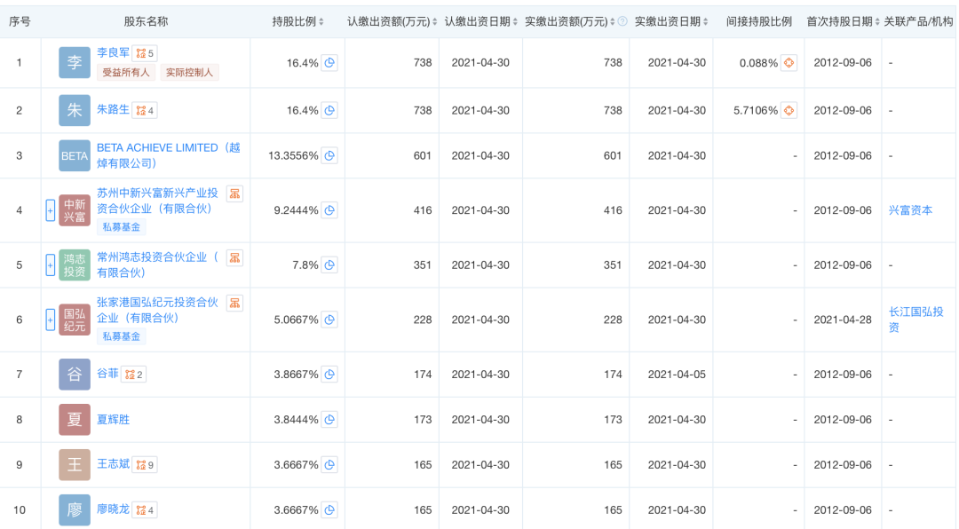Open shareholding history icon for 廖晓龙
This screenshot has height=529, width=959.
pyautogui.click(x=329, y=510)
